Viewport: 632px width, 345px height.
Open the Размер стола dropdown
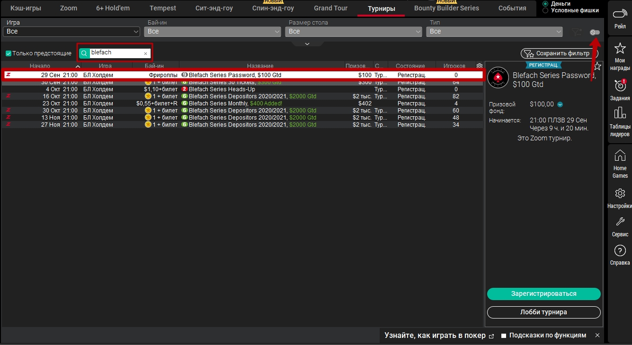coord(354,31)
